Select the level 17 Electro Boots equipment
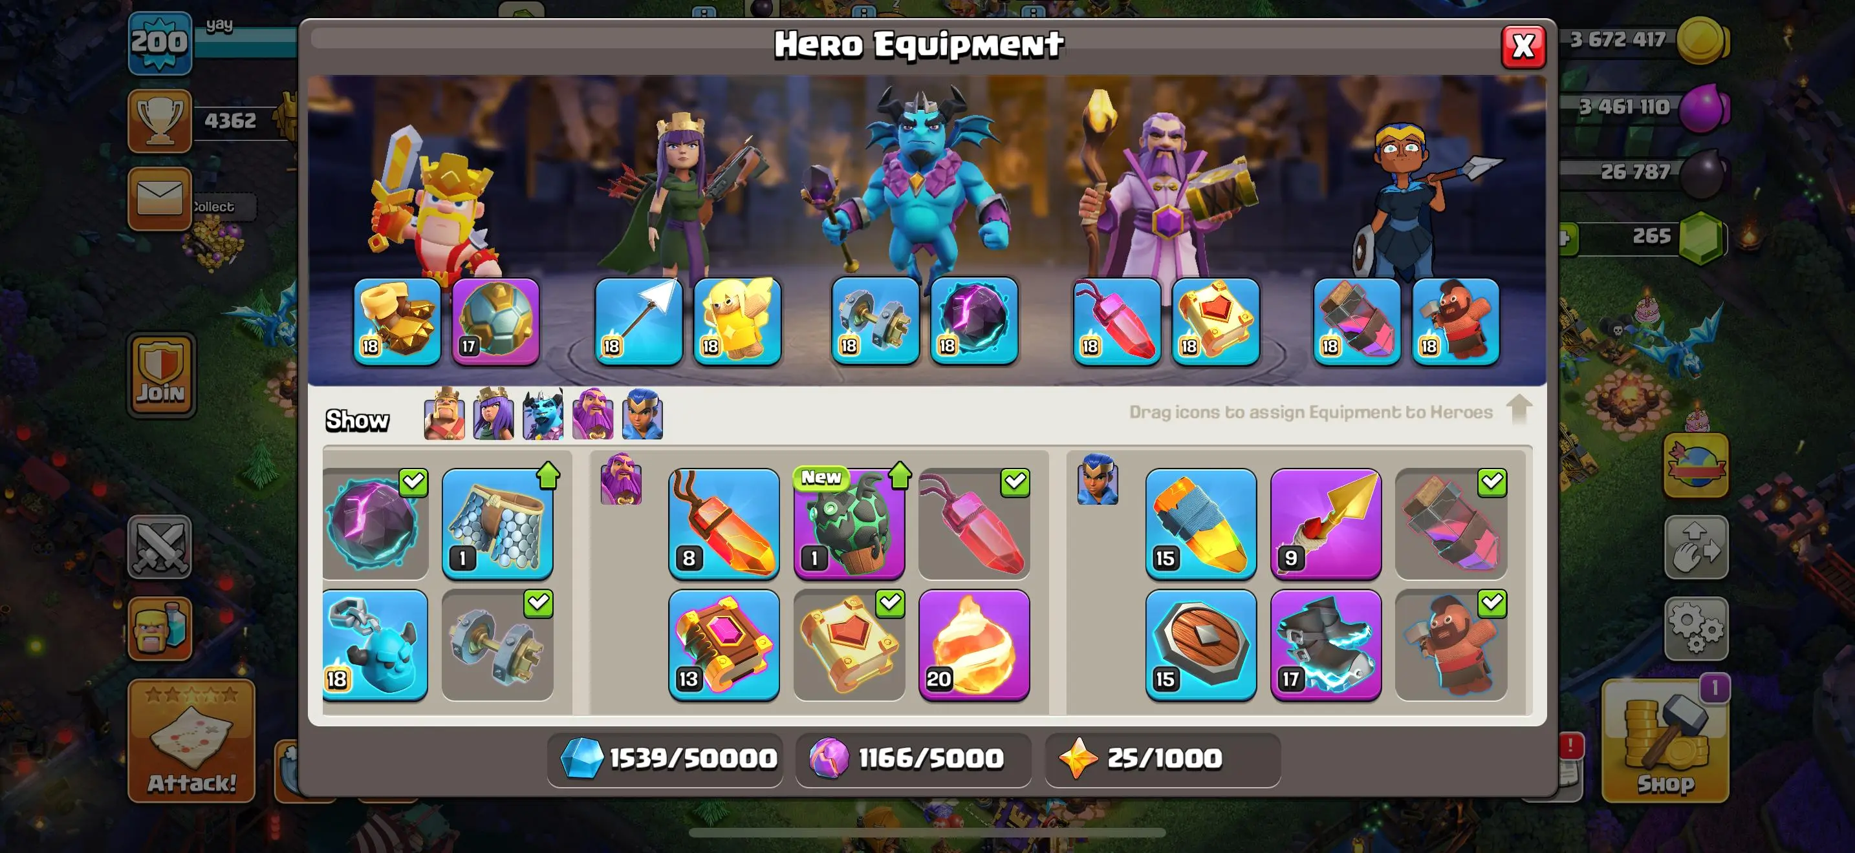1855x853 pixels. 1325,644
